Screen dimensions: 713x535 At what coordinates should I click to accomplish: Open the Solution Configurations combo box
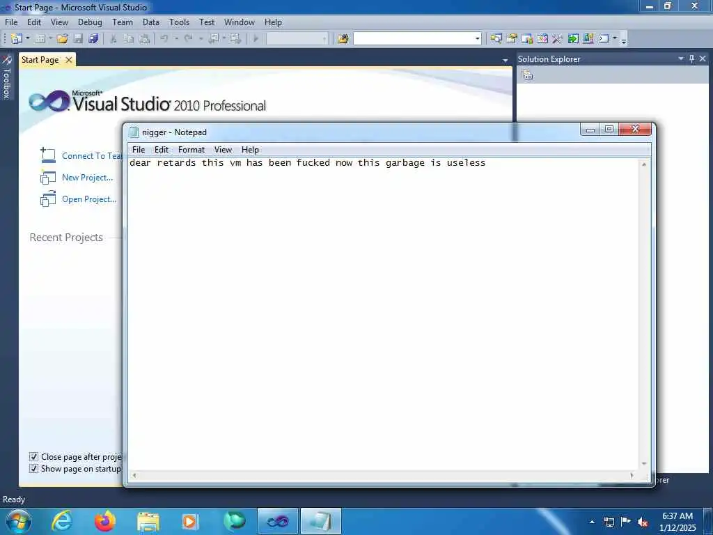[x=297, y=39]
